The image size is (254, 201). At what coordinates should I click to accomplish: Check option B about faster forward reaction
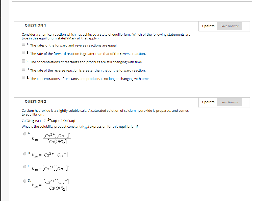tap(23, 53)
